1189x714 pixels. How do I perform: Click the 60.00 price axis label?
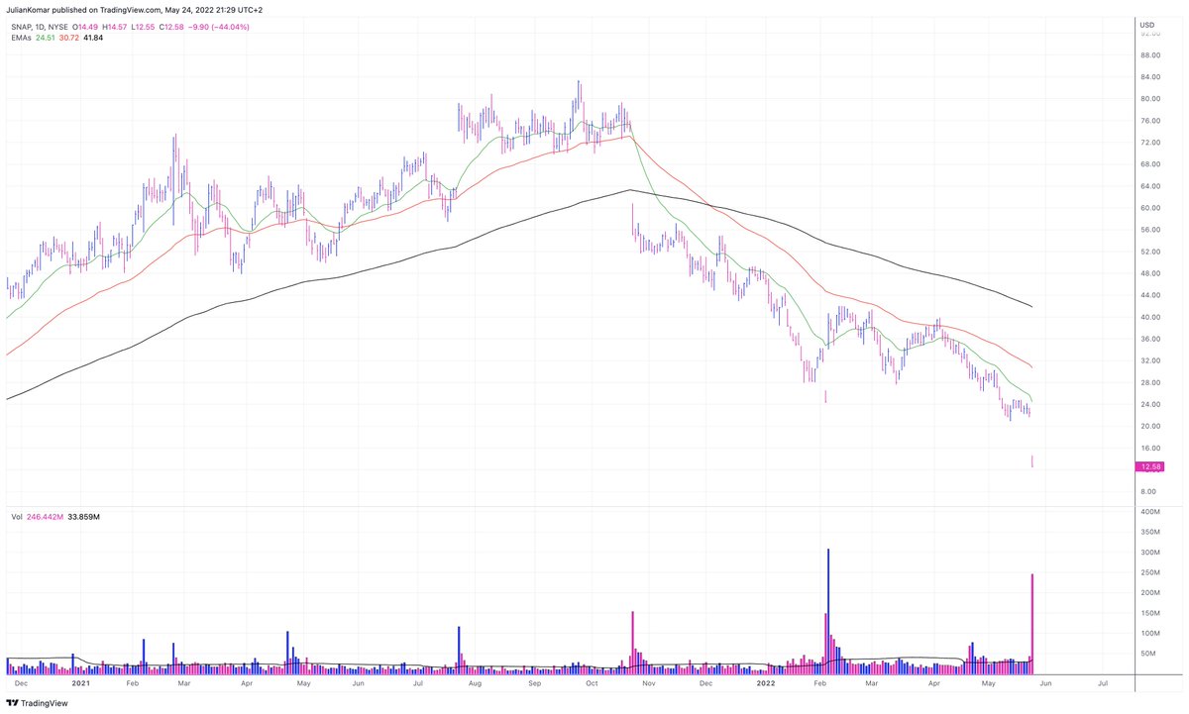[x=1149, y=208]
